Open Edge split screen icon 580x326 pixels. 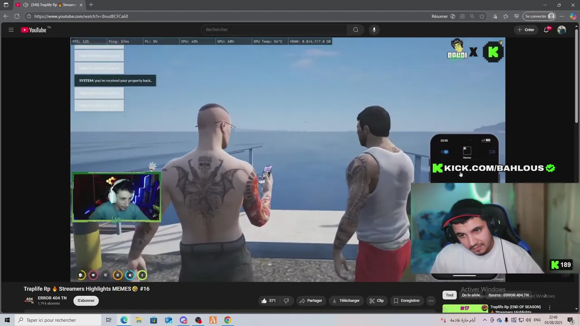click(x=462, y=16)
